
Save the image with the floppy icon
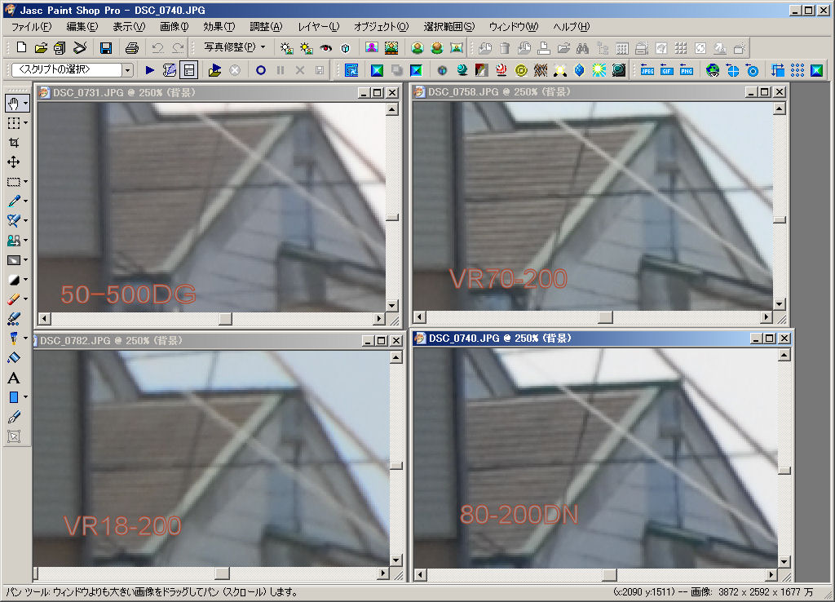[106, 48]
